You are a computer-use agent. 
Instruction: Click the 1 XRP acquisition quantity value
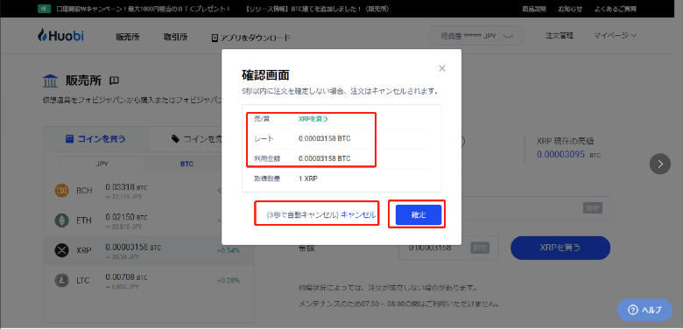[308, 178]
